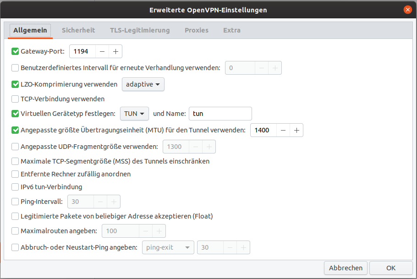Click the Abbrechen button
Viewport: 417px width, 279px height.
point(346,268)
